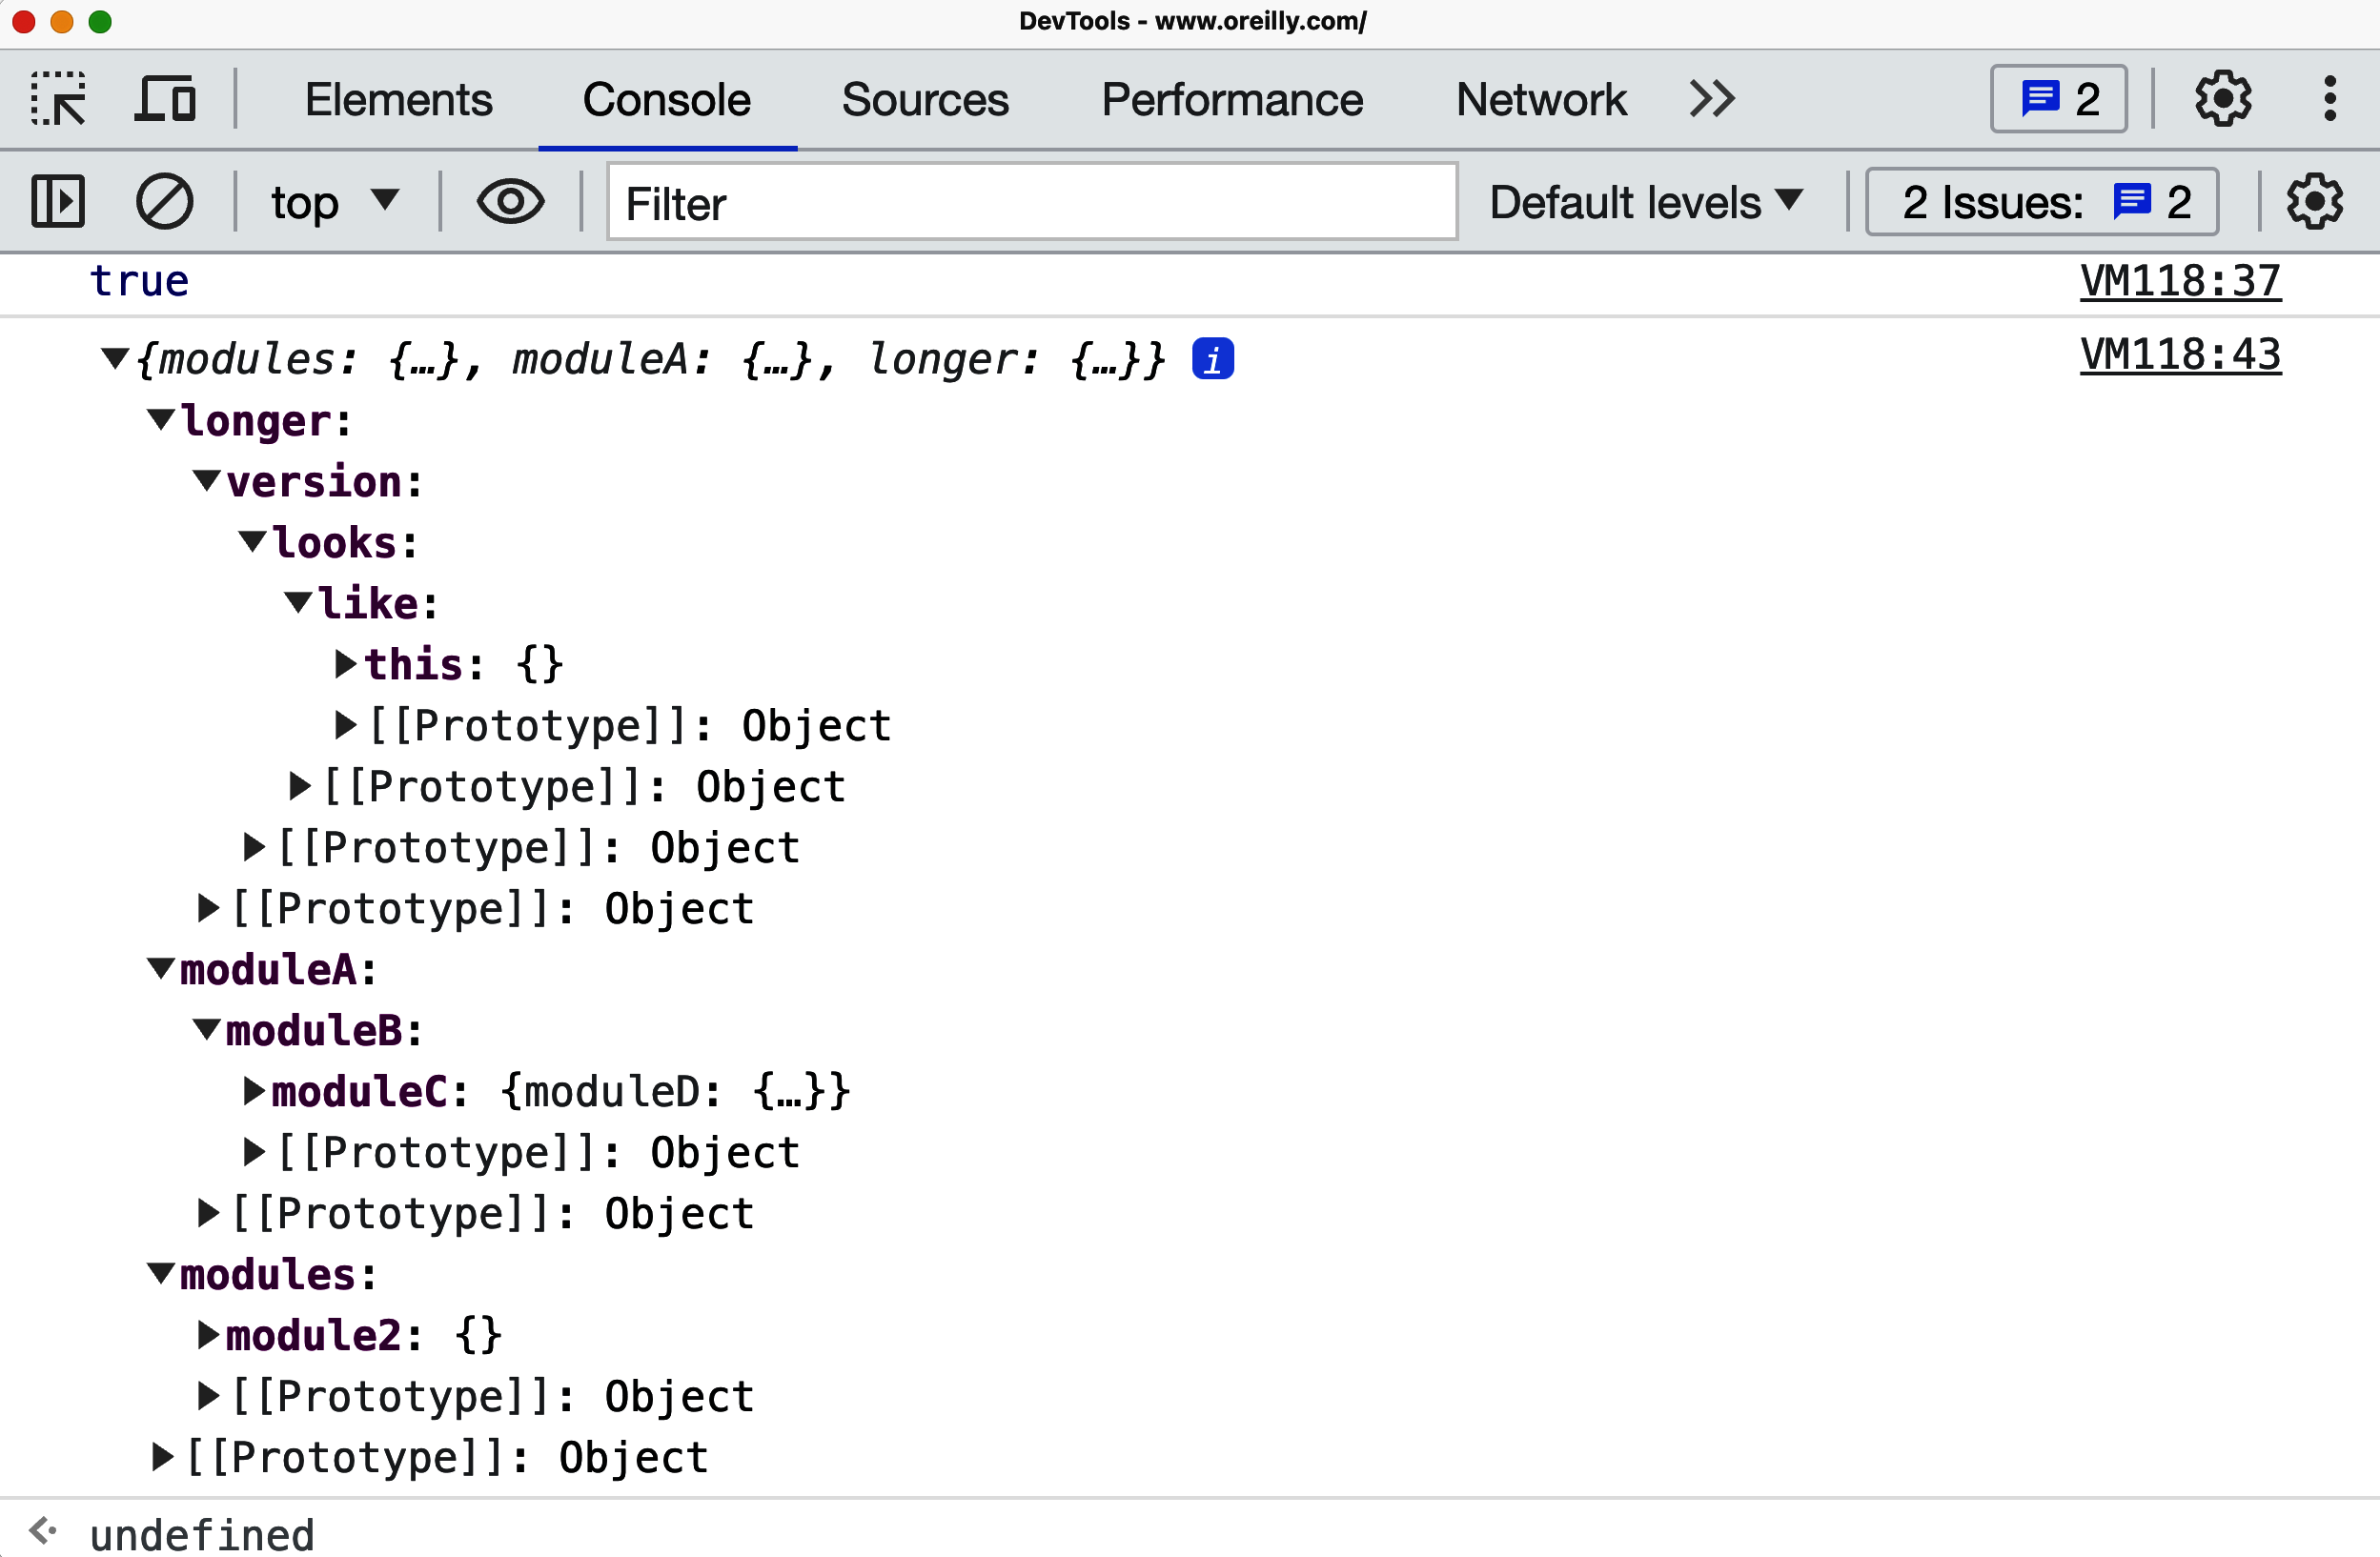This screenshot has width=2380, height=1557.
Task: Click the 2 Issues button
Action: coord(2042,202)
